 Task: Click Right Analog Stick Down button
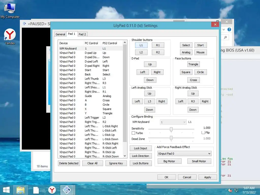[x=193, y=110]
